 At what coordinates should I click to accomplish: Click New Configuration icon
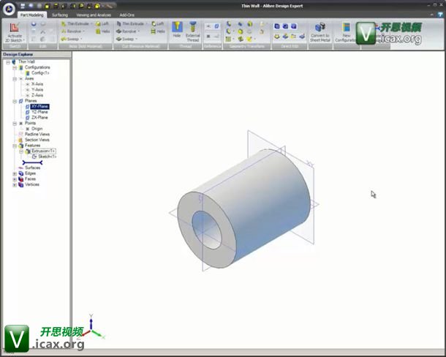coord(346,28)
